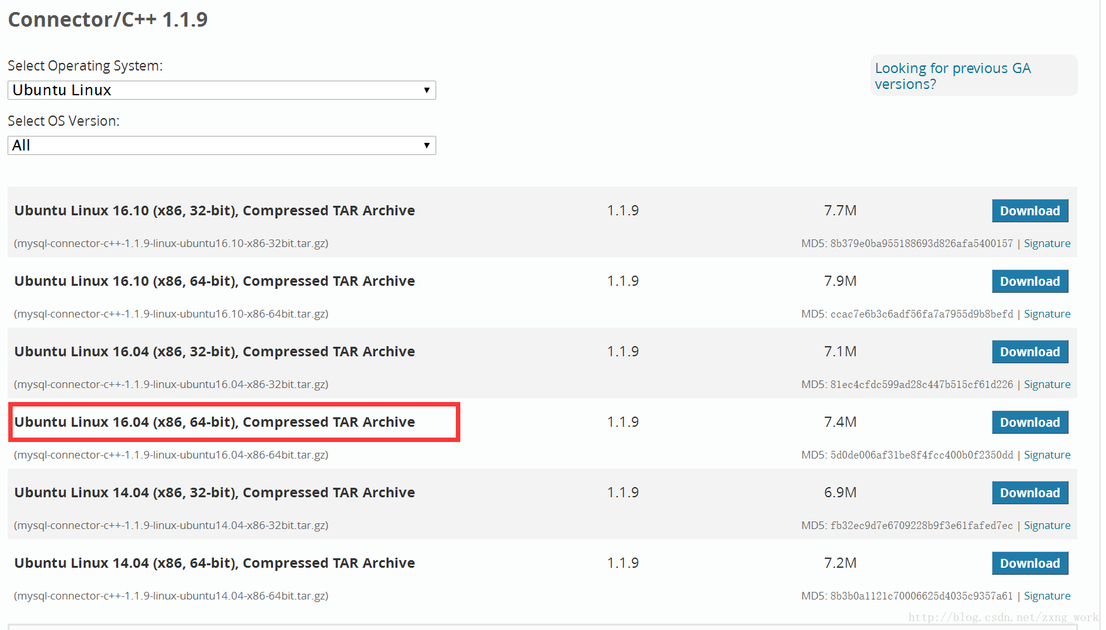Click MD5 hash 8b379e0ba955188693d826afa5400157
Viewport: 1106px width, 630px height.
[922, 243]
